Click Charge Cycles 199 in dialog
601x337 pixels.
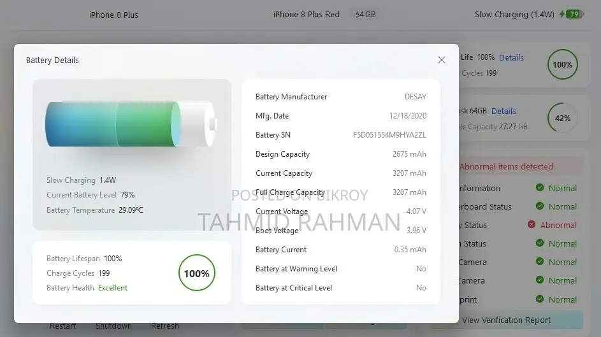(x=78, y=273)
